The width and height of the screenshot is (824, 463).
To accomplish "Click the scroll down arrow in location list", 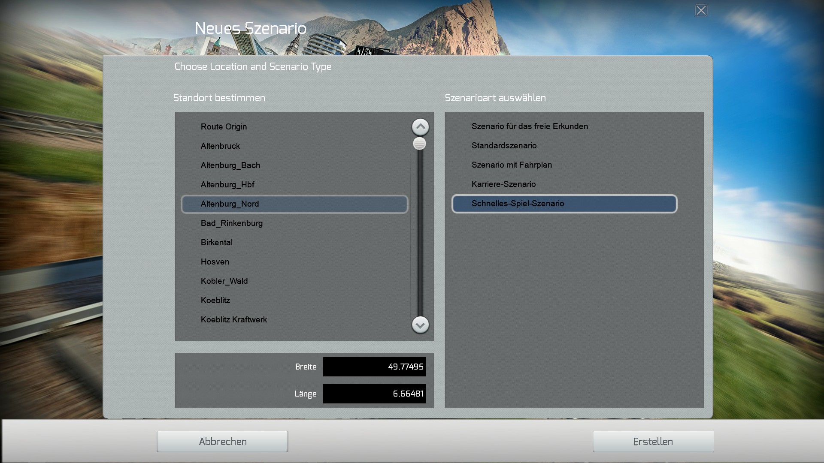I will pyautogui.click(x=420, y=325).
